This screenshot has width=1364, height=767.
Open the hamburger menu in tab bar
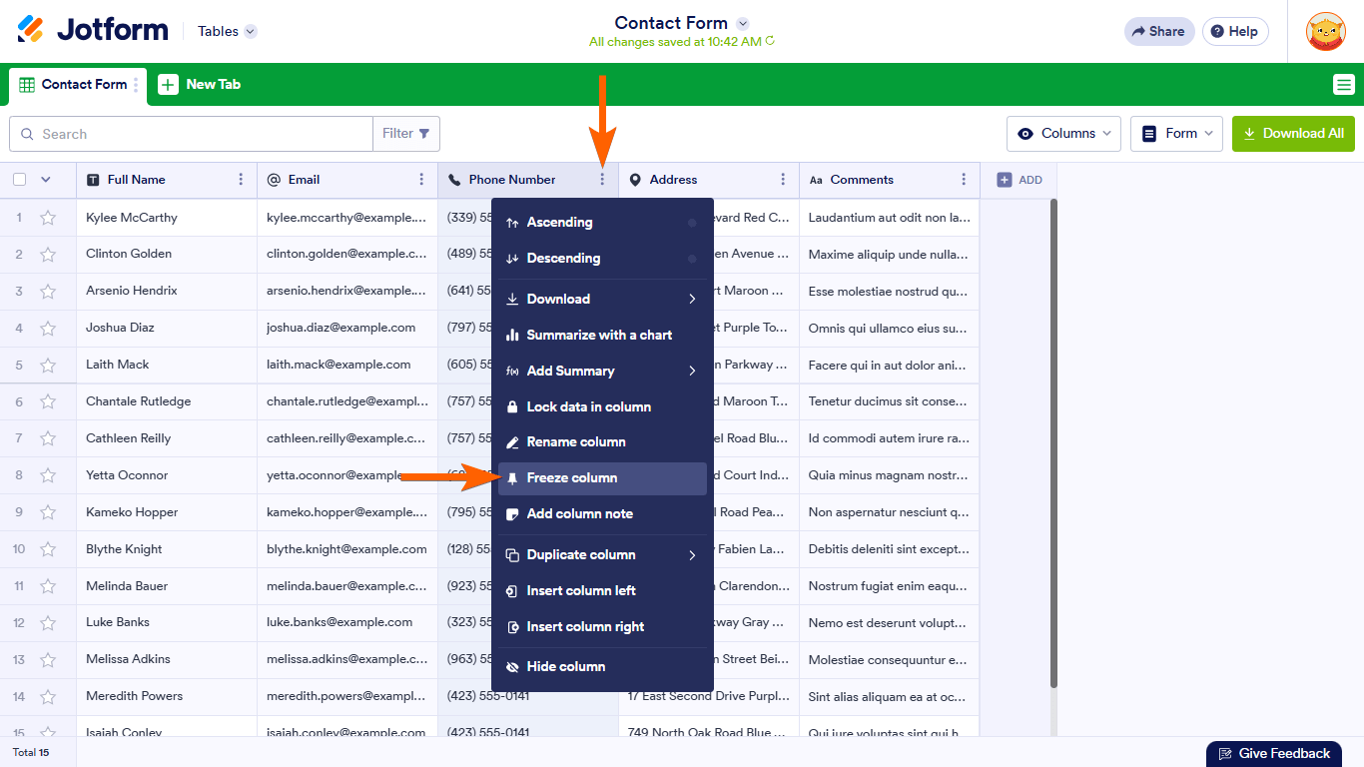click(1343, 85)
